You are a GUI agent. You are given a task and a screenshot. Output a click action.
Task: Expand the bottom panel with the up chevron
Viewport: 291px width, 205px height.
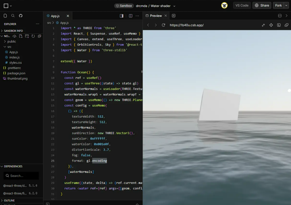tap(137, 204)
